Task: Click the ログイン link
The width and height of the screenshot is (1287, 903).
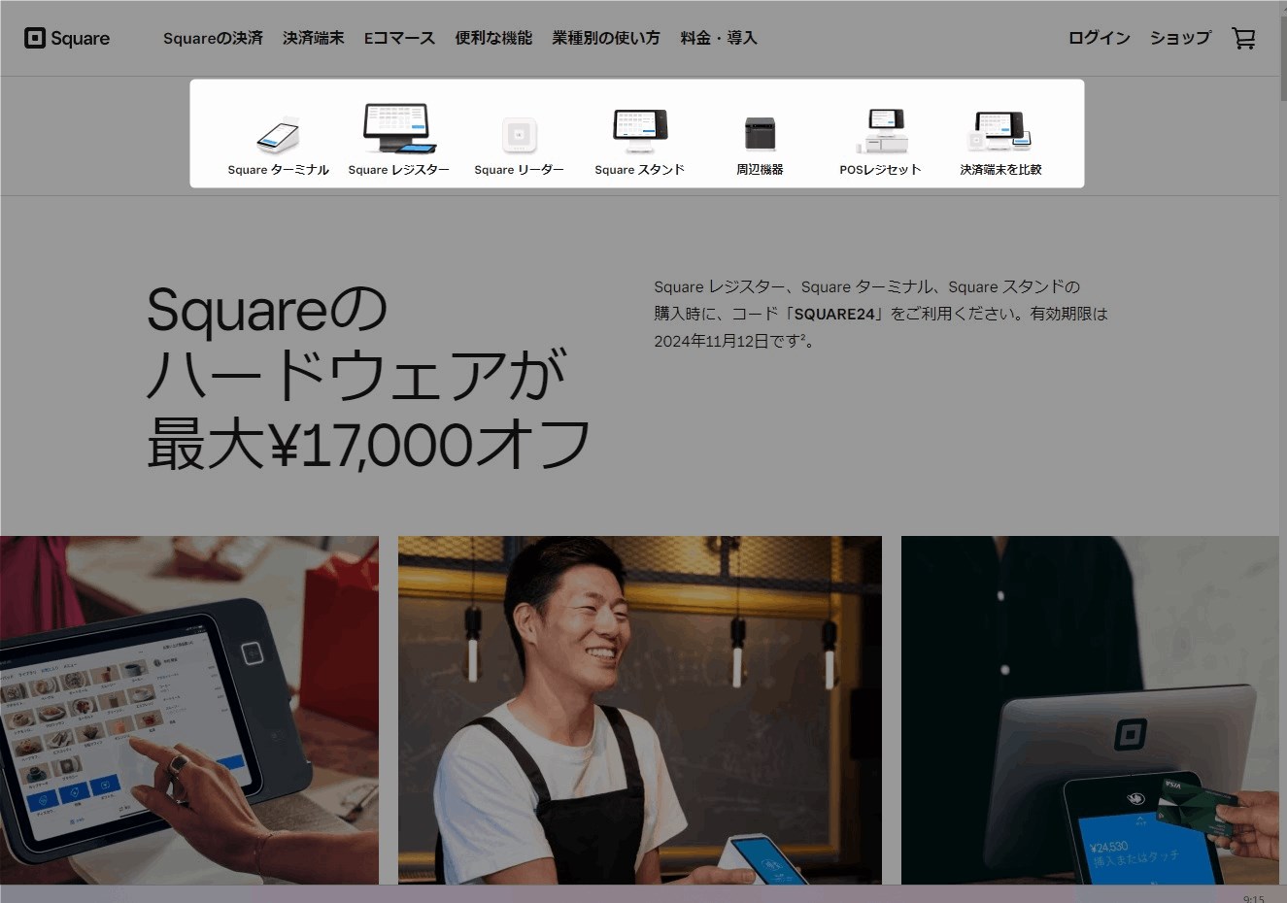Action: pyautogui.click(x=1099, y=38)
